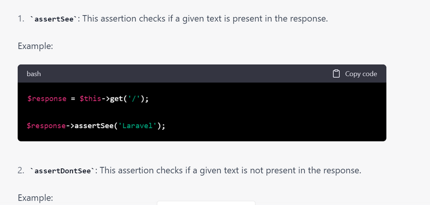The height and width of the screenshot is (205, 430).
Task: Click the "bash" language label
Action: pyautogui.click(x=34, y=74)
